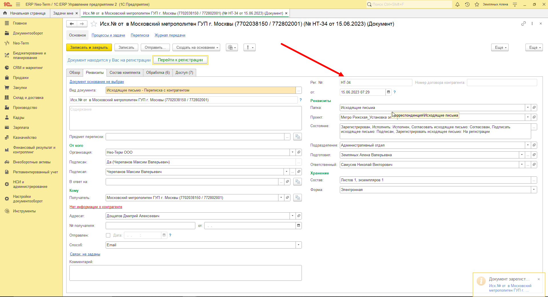
Task: Open Связи: не заданы link
Action: coord(85,254)
